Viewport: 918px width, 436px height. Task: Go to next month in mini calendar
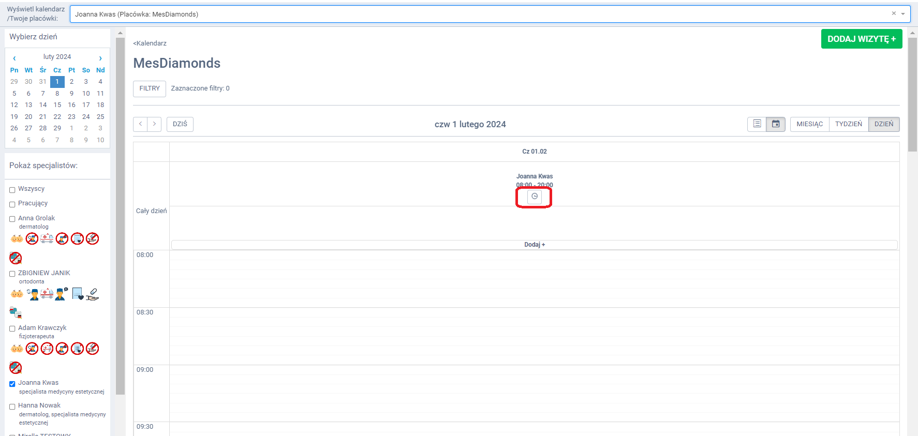pyautogui.click(x=100, y=58)
